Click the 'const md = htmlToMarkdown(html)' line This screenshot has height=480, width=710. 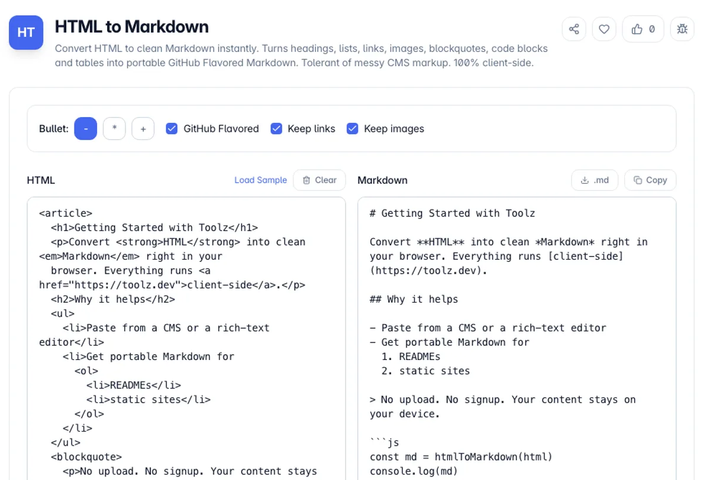(461, 457)
